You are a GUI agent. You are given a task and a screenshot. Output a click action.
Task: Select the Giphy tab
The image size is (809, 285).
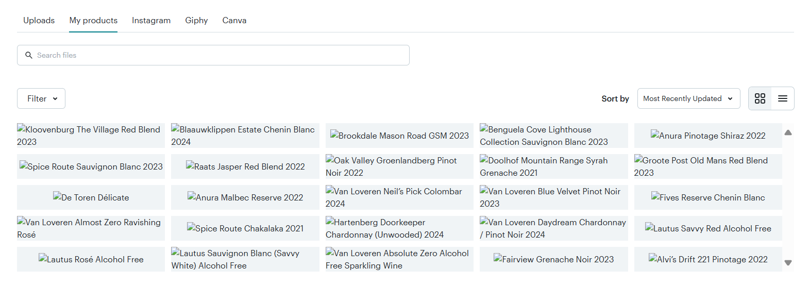click(196, 21)
